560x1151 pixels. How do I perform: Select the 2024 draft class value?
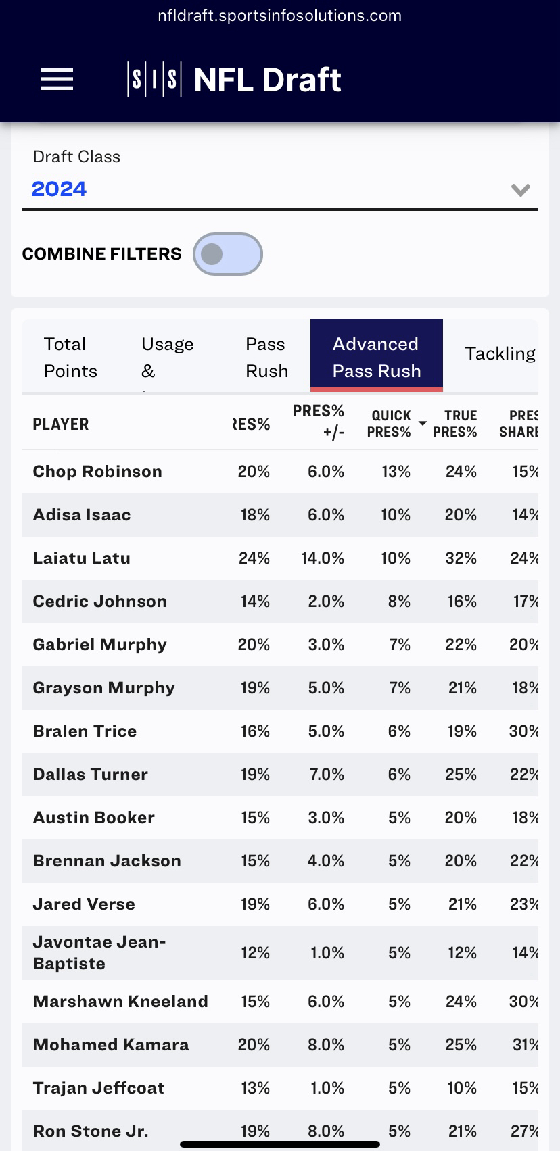[60, 189]
